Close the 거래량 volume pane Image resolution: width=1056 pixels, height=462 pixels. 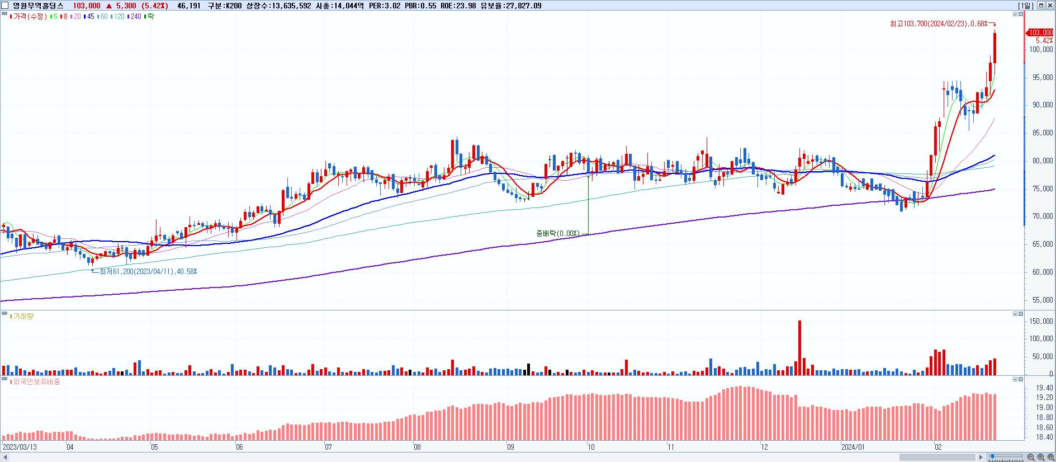(x=1021, y=314)
